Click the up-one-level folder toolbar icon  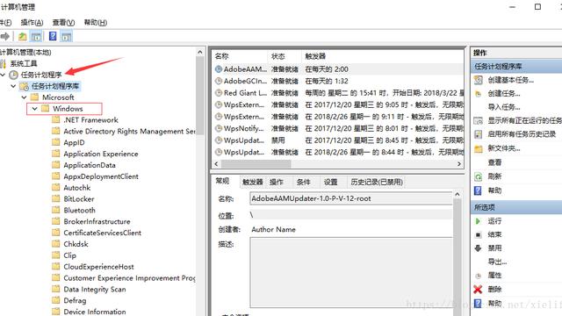click(x=22, y=36)
